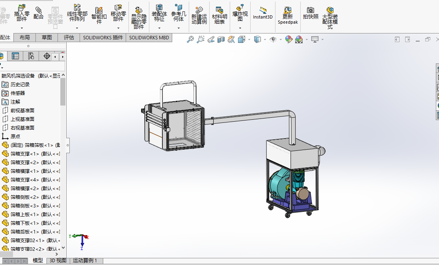Expand dropdown arrow under 插入零部件
This screenshot has height=265, width=439.
[x=22, y=28]
